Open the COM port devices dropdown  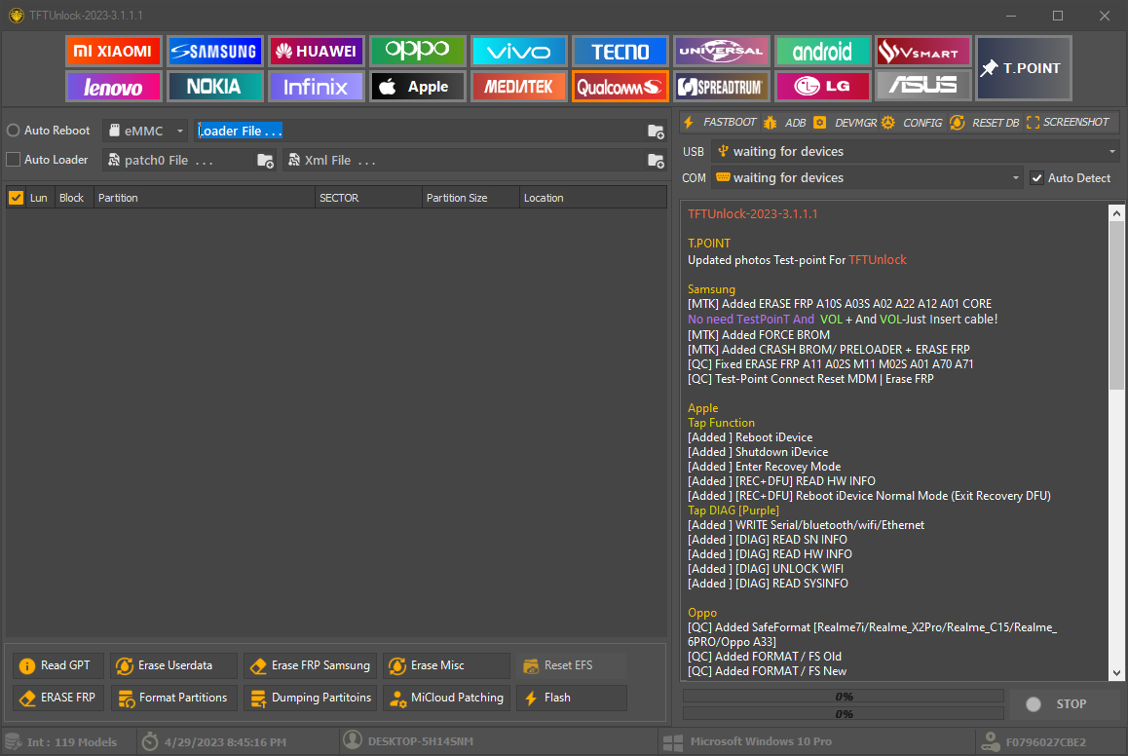pos(865,178)
